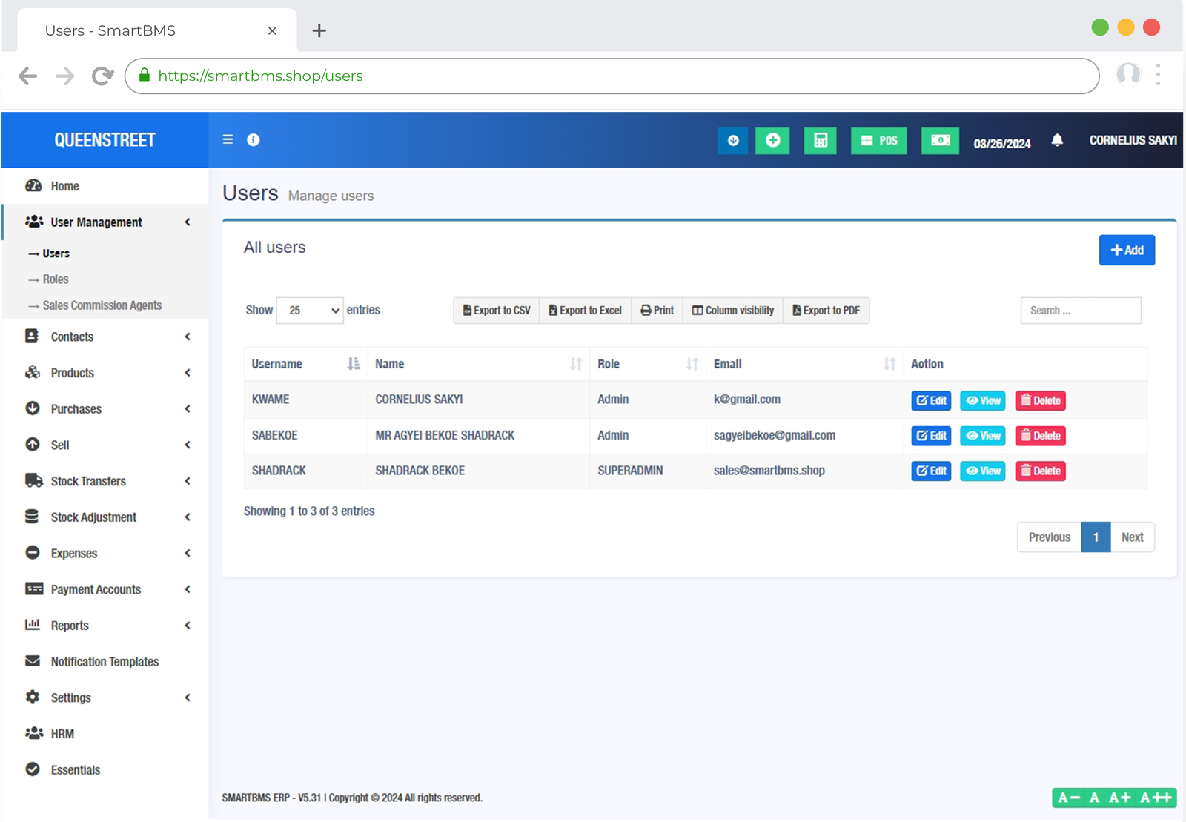Click the blue Add user button
Viewport: 1186px width, 822px height.
[x=1126, y=251]
